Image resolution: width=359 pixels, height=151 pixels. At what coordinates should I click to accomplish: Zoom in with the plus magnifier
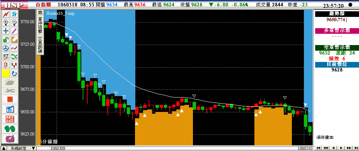[x=6, y=23]
